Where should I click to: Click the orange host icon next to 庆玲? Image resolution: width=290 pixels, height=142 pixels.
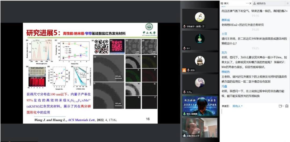point(184,70)
